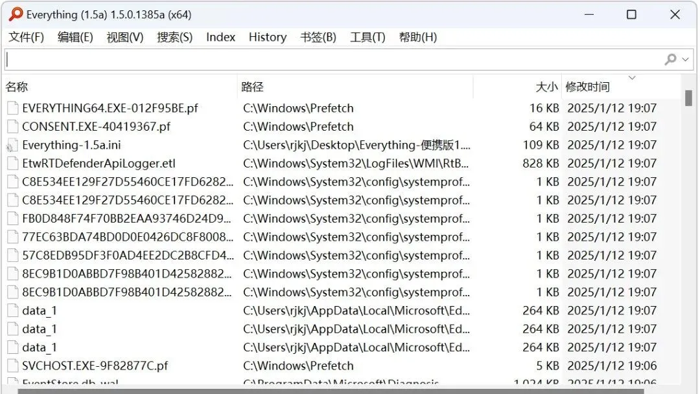Image resolution: width=700 pixels, height=394 pixels.
Task: Open the 视图(V) menu
Action: pyautogui.click(x=125, y=37)
